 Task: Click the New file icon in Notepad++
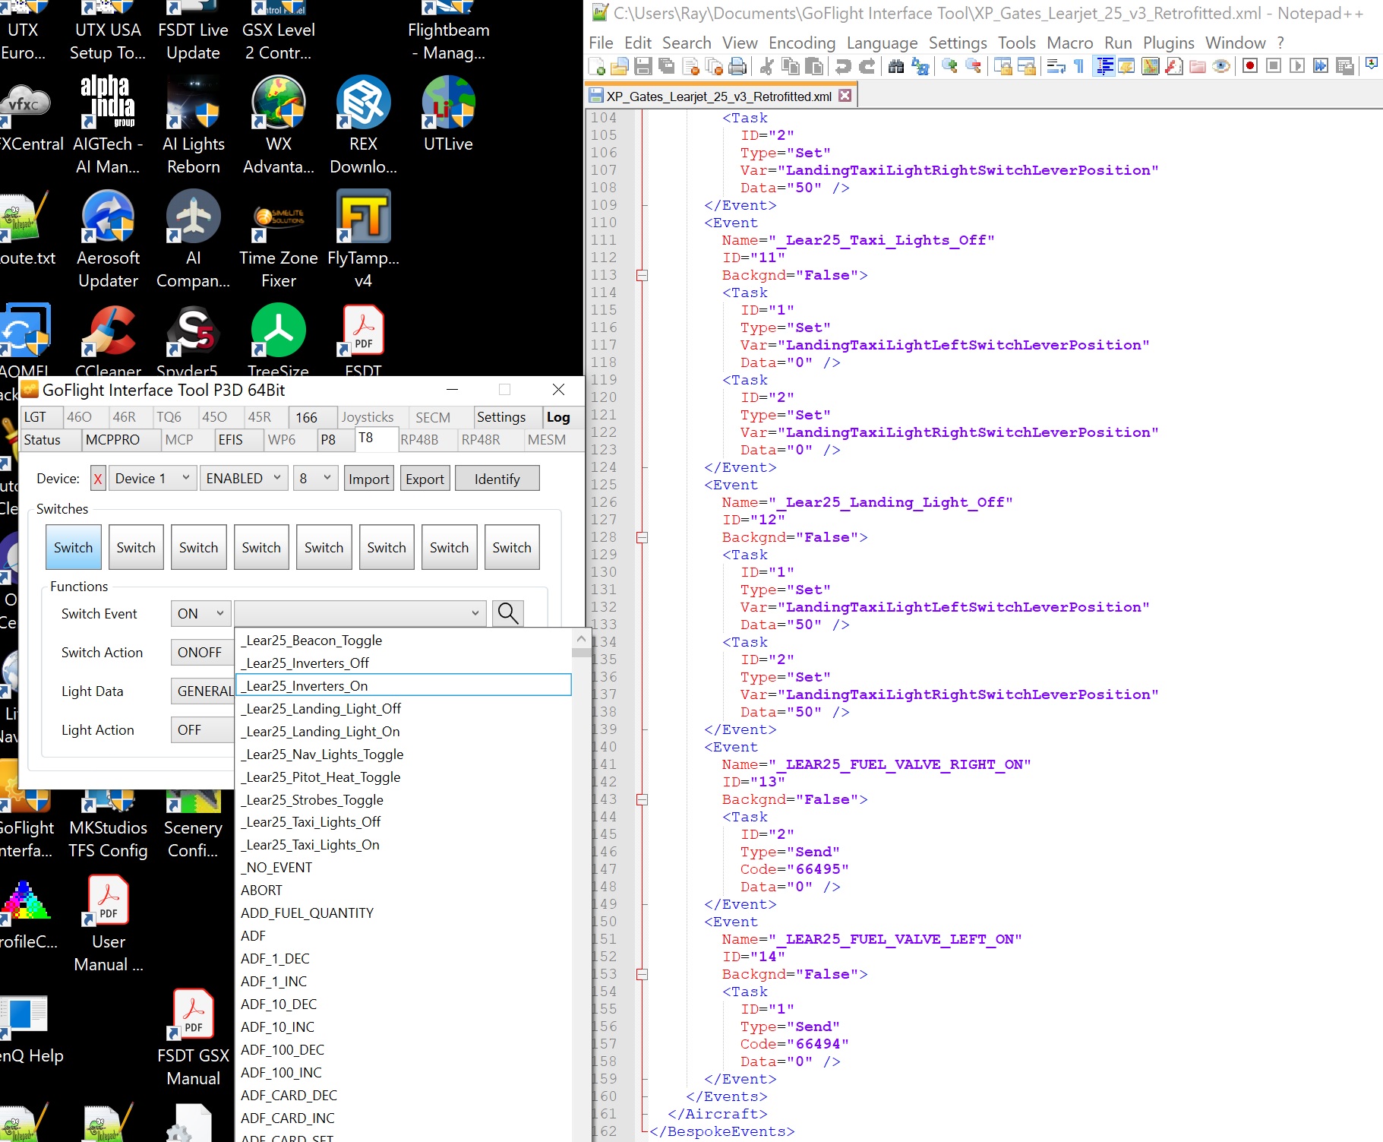[597, 67]
